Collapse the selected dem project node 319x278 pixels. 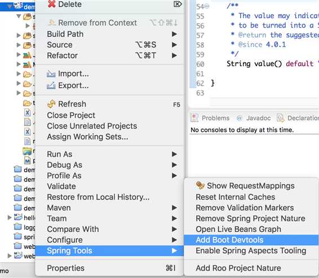[10, 6]
